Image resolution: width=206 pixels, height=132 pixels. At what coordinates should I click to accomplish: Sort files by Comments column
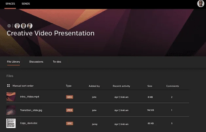point(173,86)
